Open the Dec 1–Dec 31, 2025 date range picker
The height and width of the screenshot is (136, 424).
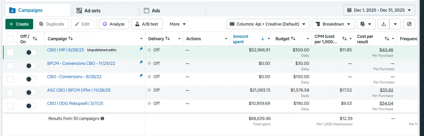pyautogui.click(x=379, y=10)
